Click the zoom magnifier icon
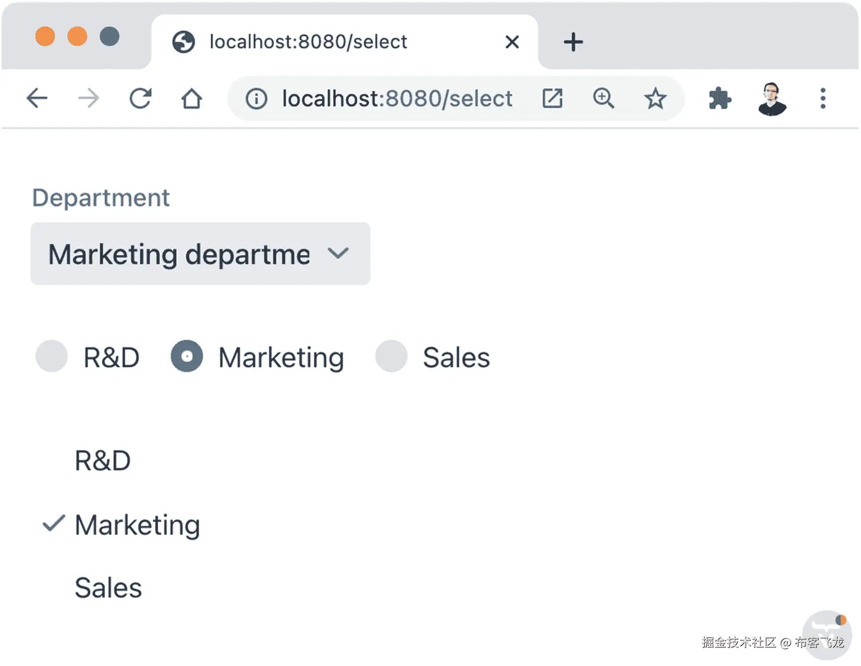This screenshot has width=861, height=666. click(603, 98)
